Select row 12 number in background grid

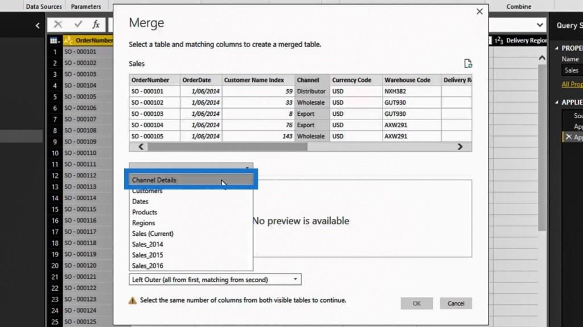[55, 175]
